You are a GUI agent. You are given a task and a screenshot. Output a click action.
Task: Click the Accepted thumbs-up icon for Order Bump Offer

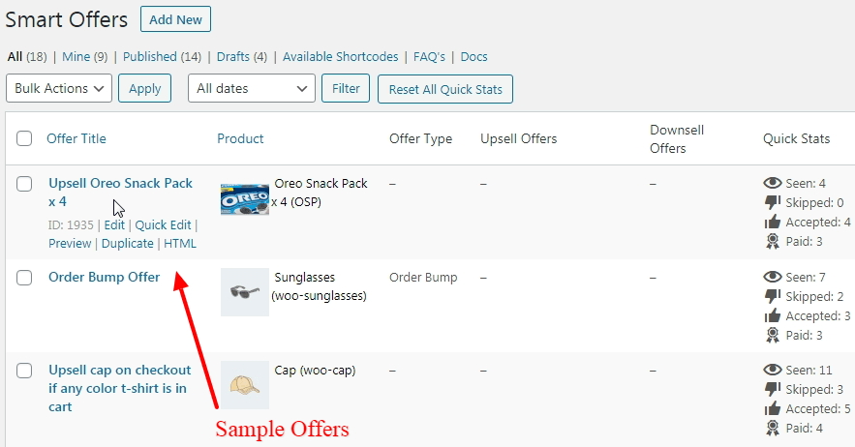click(x=772, y=315)
